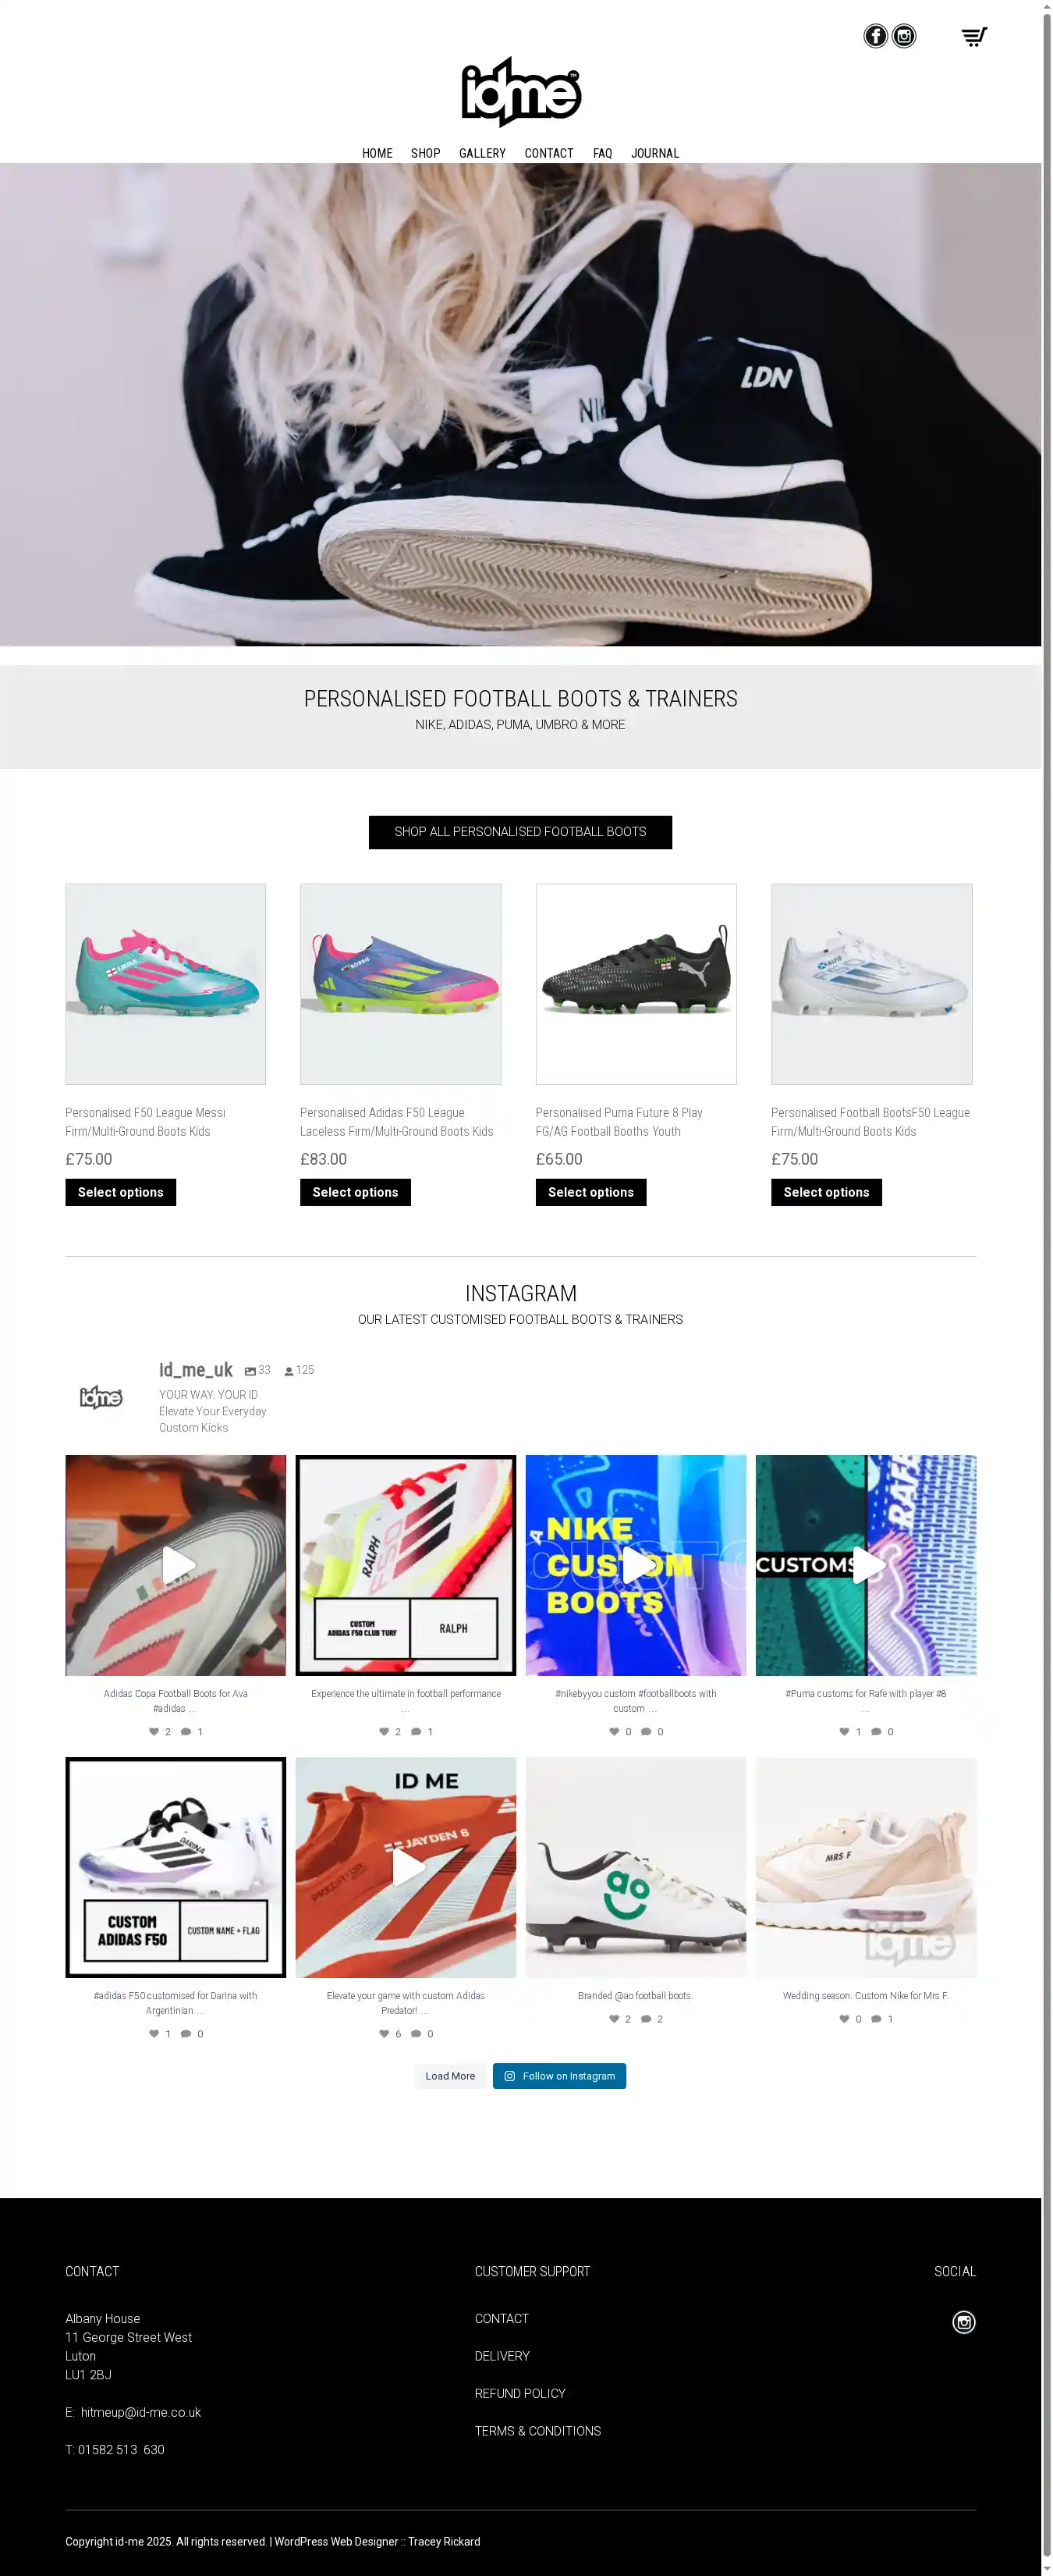Open the Facebook icon in header

tap(875, 36)
